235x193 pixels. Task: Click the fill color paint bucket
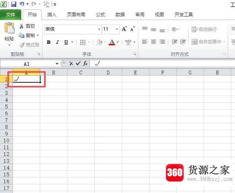coord(99,42)
